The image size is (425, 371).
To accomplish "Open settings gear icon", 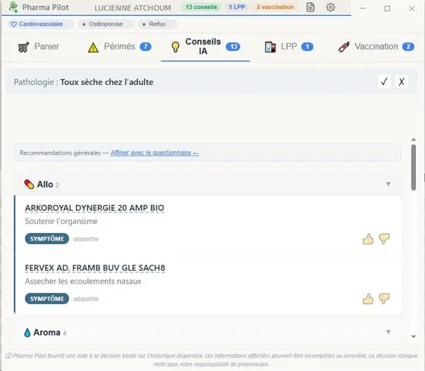I will coord(330,8).
